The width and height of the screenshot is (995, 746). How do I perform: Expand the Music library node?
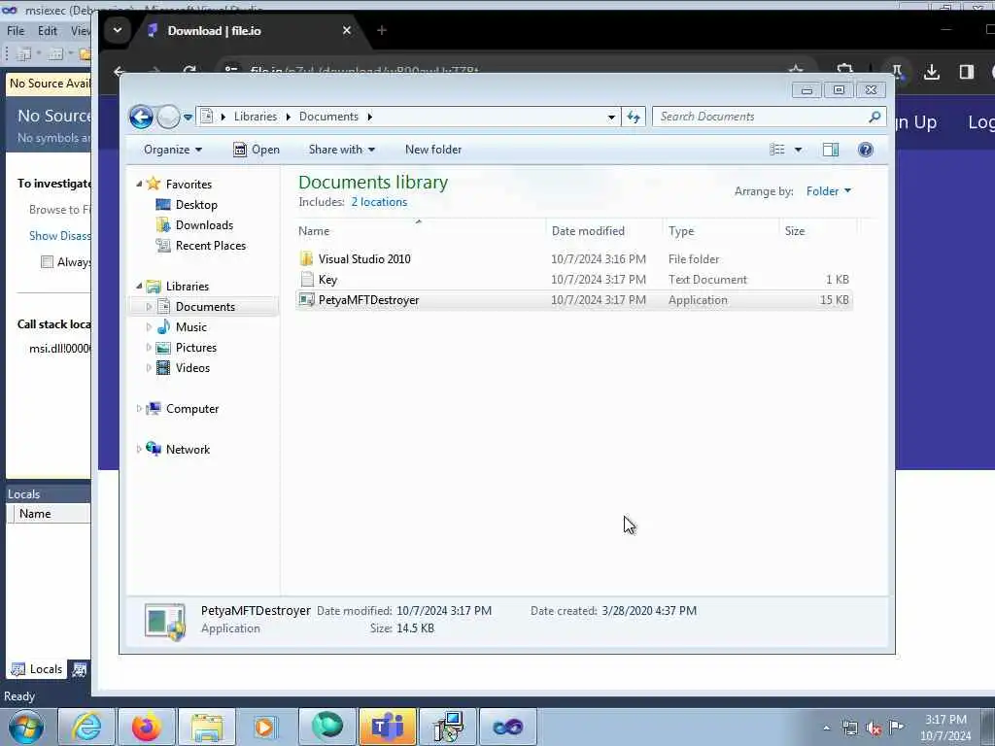[149, 327]
